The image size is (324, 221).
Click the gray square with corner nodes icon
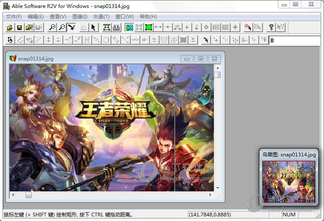tap(139, 28)
